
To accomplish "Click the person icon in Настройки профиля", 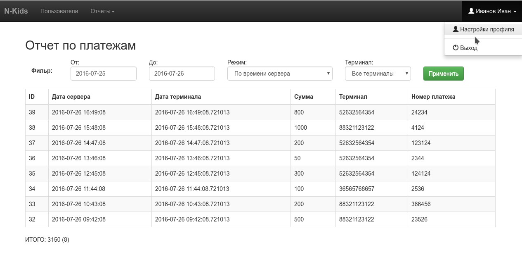I will click(x=456, y=29).
